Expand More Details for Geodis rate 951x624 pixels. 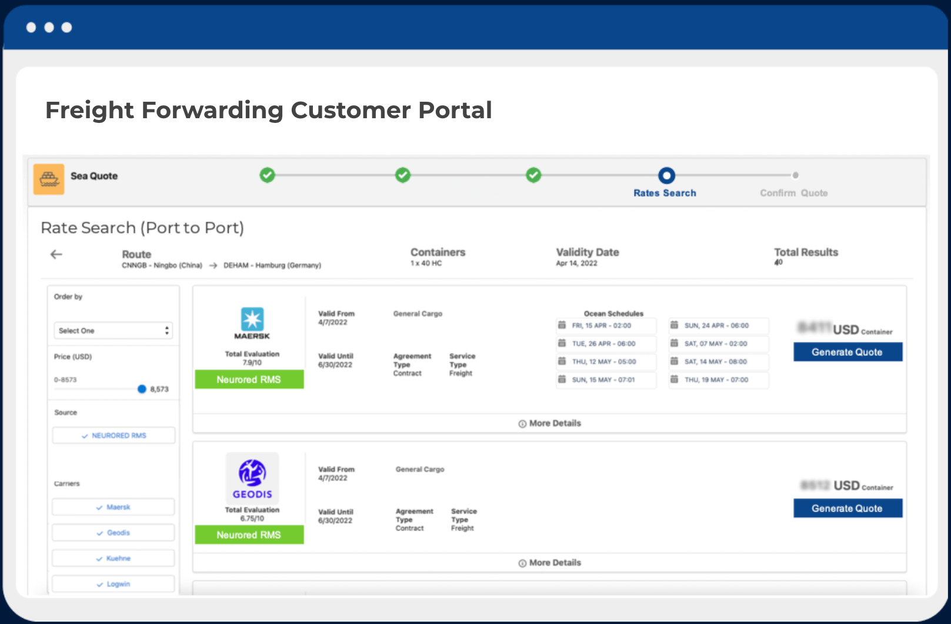tap(549, 563)
